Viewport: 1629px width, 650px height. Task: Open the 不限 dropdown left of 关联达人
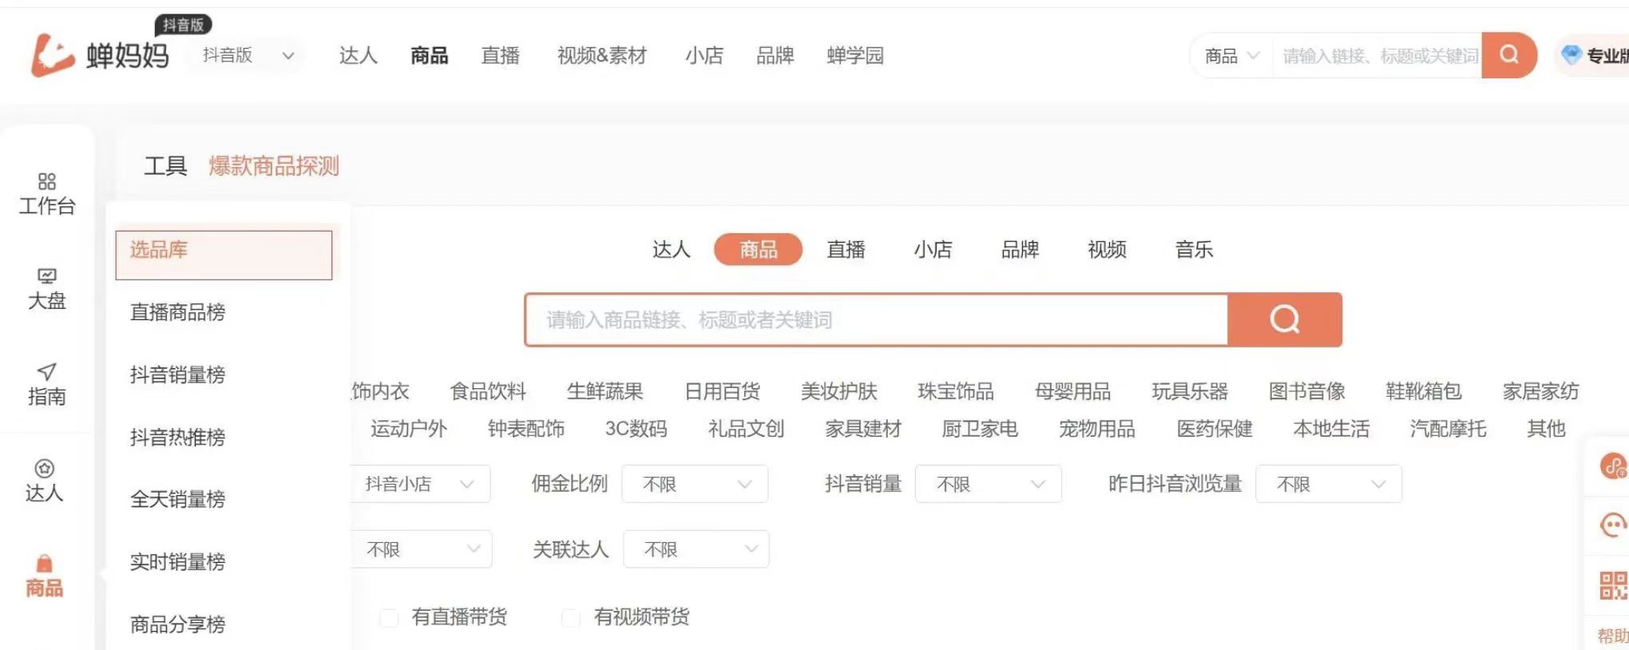(422, 549)
